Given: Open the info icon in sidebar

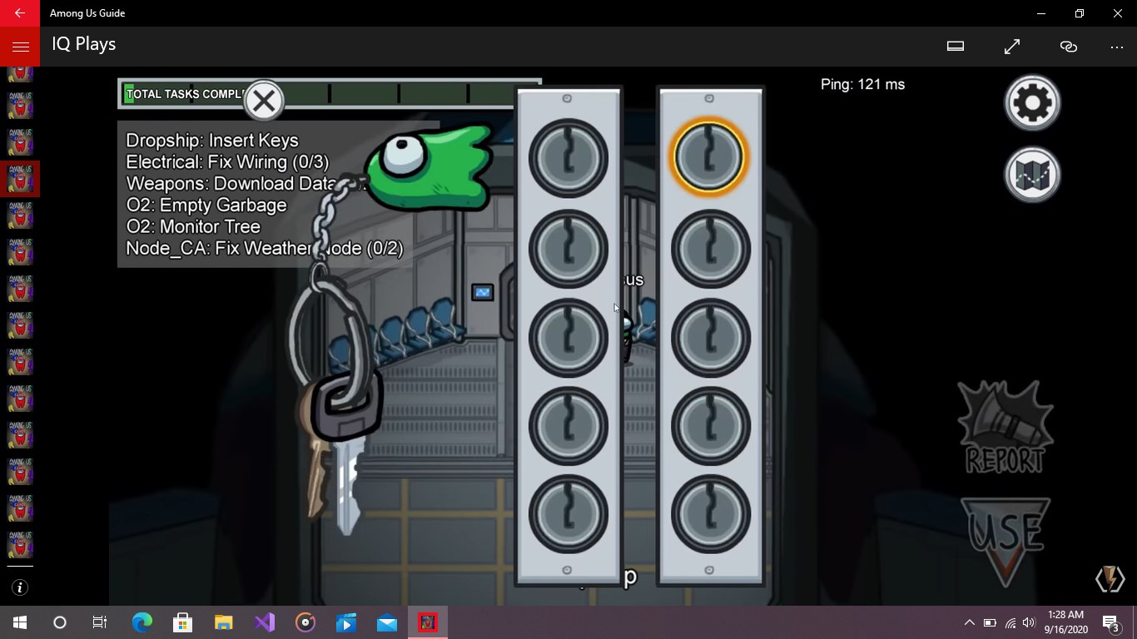Looking at the screenshot, I should point(20,587).
